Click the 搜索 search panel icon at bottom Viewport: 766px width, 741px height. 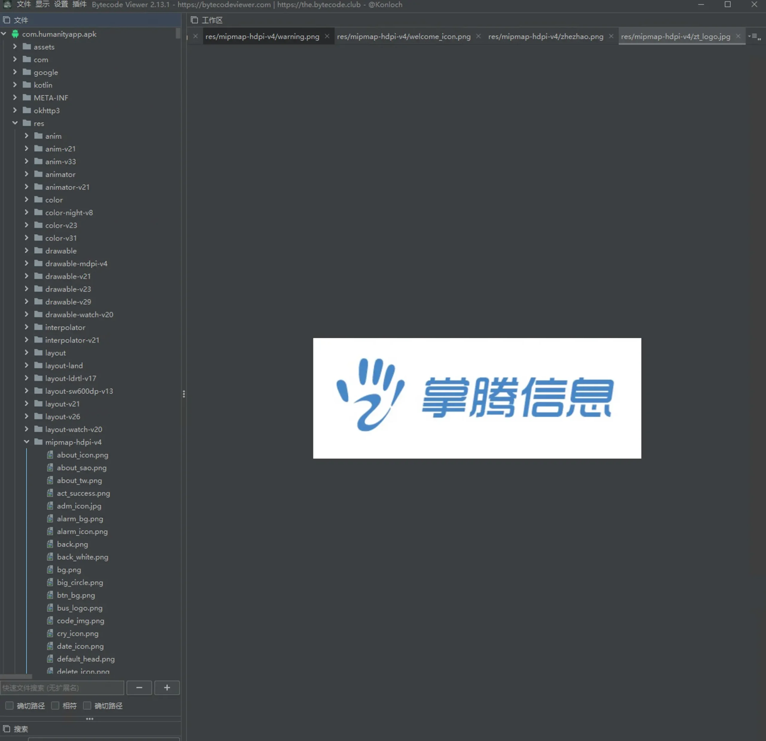(7, 728)
